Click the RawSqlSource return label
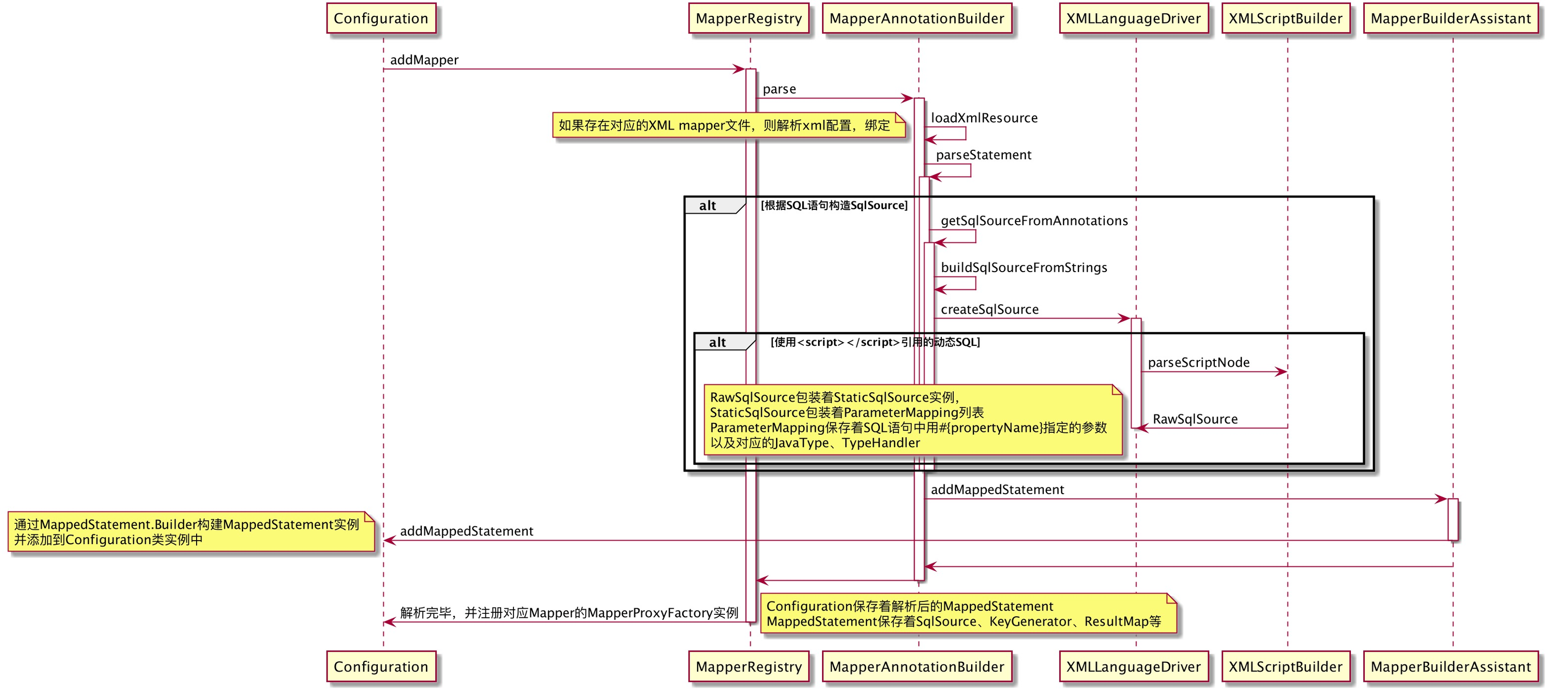This screenshot has width=1548, height=691. click(1195, 419)
